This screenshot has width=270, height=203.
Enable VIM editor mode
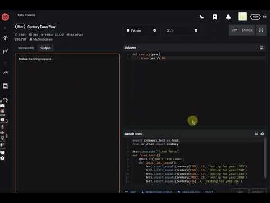tap(235, 30)
